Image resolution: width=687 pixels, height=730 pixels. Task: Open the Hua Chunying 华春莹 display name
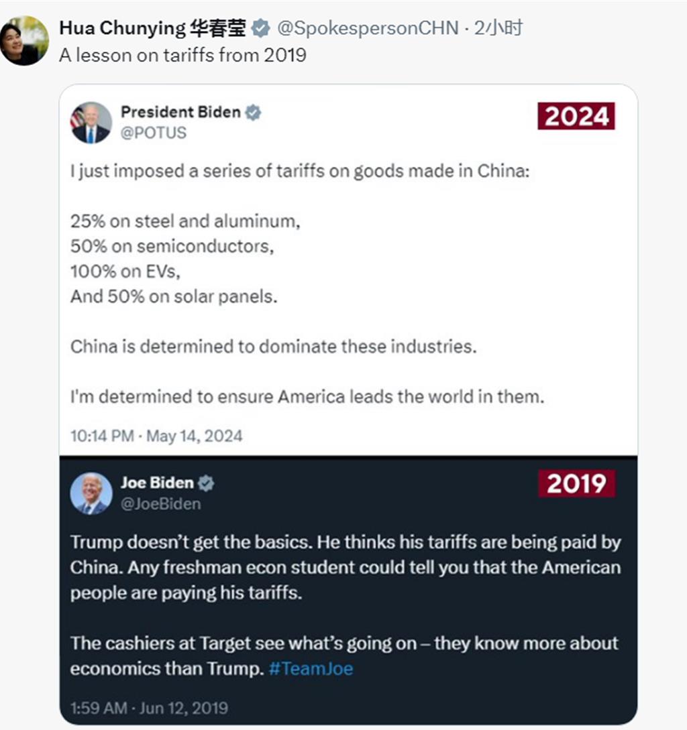pyautogui.click(x=153, y=28)
